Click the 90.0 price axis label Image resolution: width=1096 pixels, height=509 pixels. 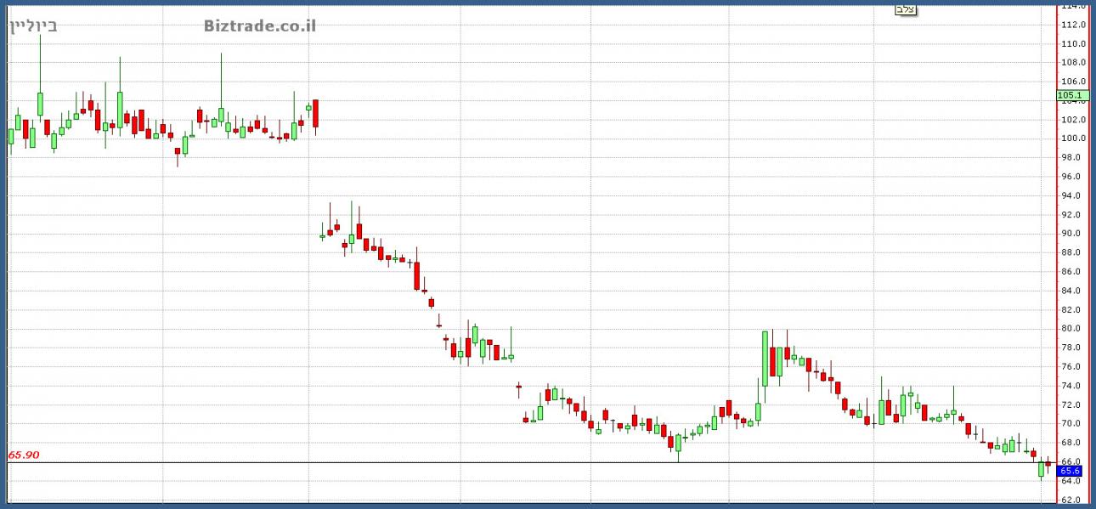pos(1071,234)
